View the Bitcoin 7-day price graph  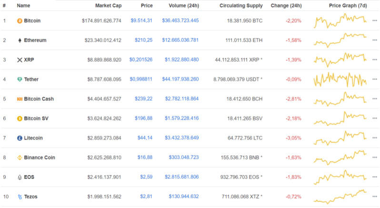[x=340, y=21]
